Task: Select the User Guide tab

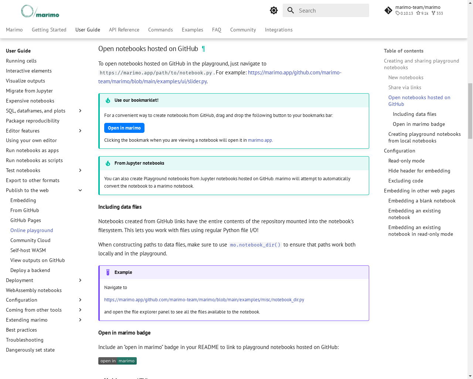Action: (x=88, y=30)
